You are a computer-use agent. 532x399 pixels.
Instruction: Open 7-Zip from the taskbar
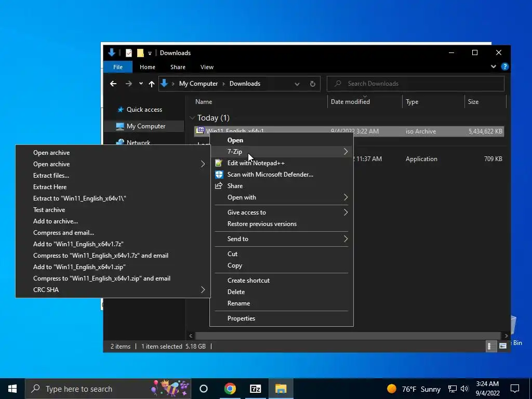[x=255, y=389]
